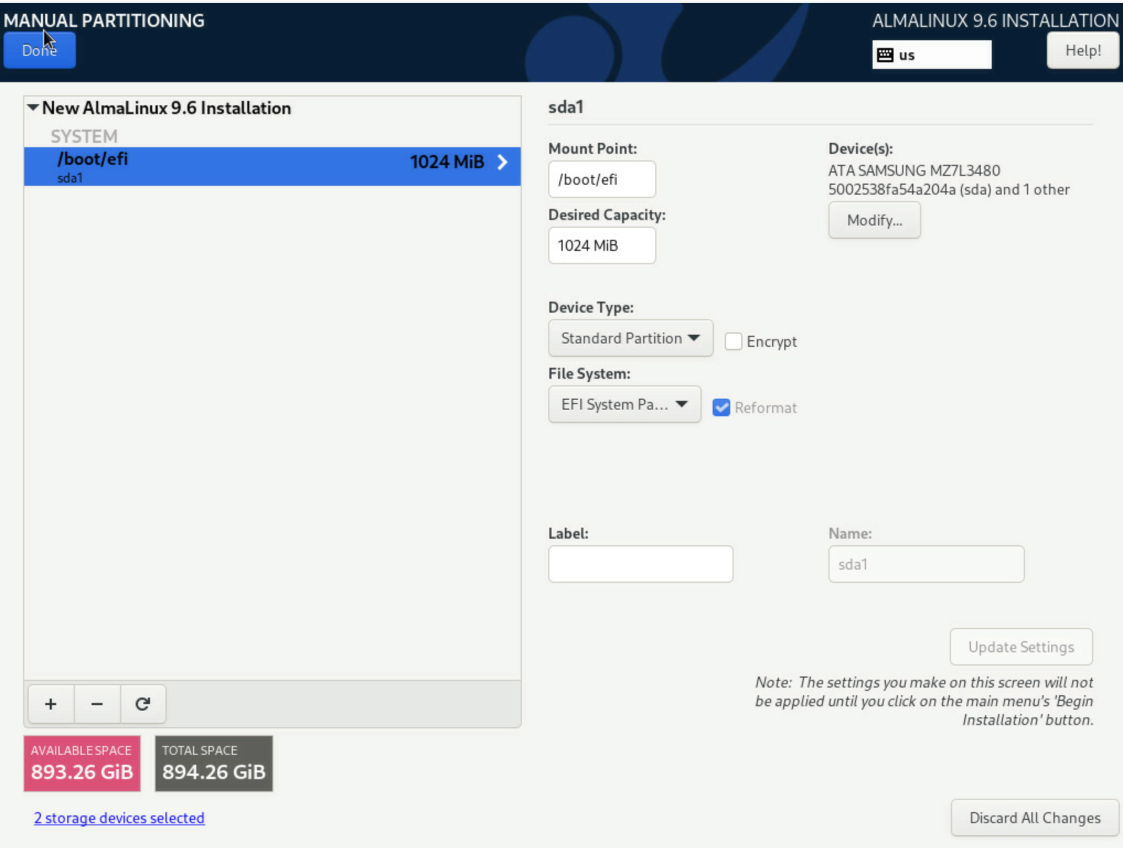This screenshot has width=1123, height=848.
Task: Open the Device Type Standard Partition dropdown
Action: pyautogui.click(x=630, y=338)
